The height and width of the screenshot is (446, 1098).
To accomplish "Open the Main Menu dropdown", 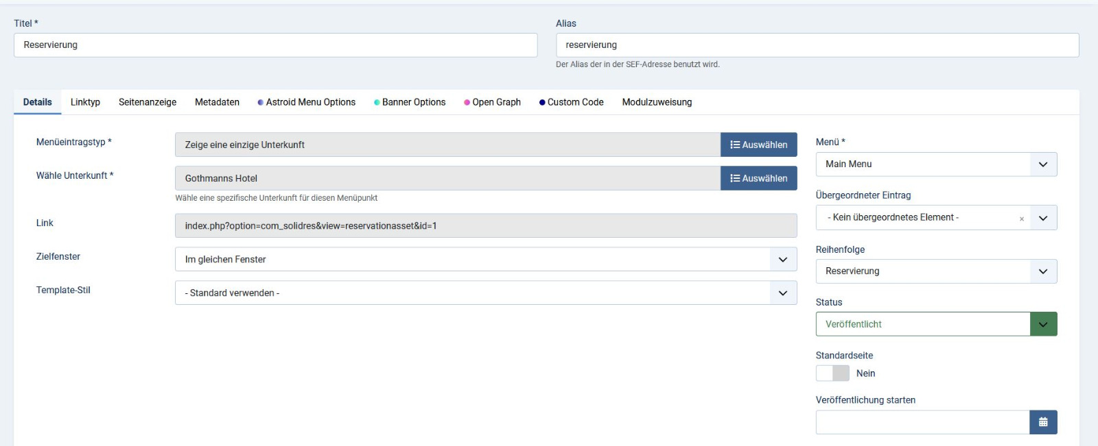I will [x=935, y=164].
